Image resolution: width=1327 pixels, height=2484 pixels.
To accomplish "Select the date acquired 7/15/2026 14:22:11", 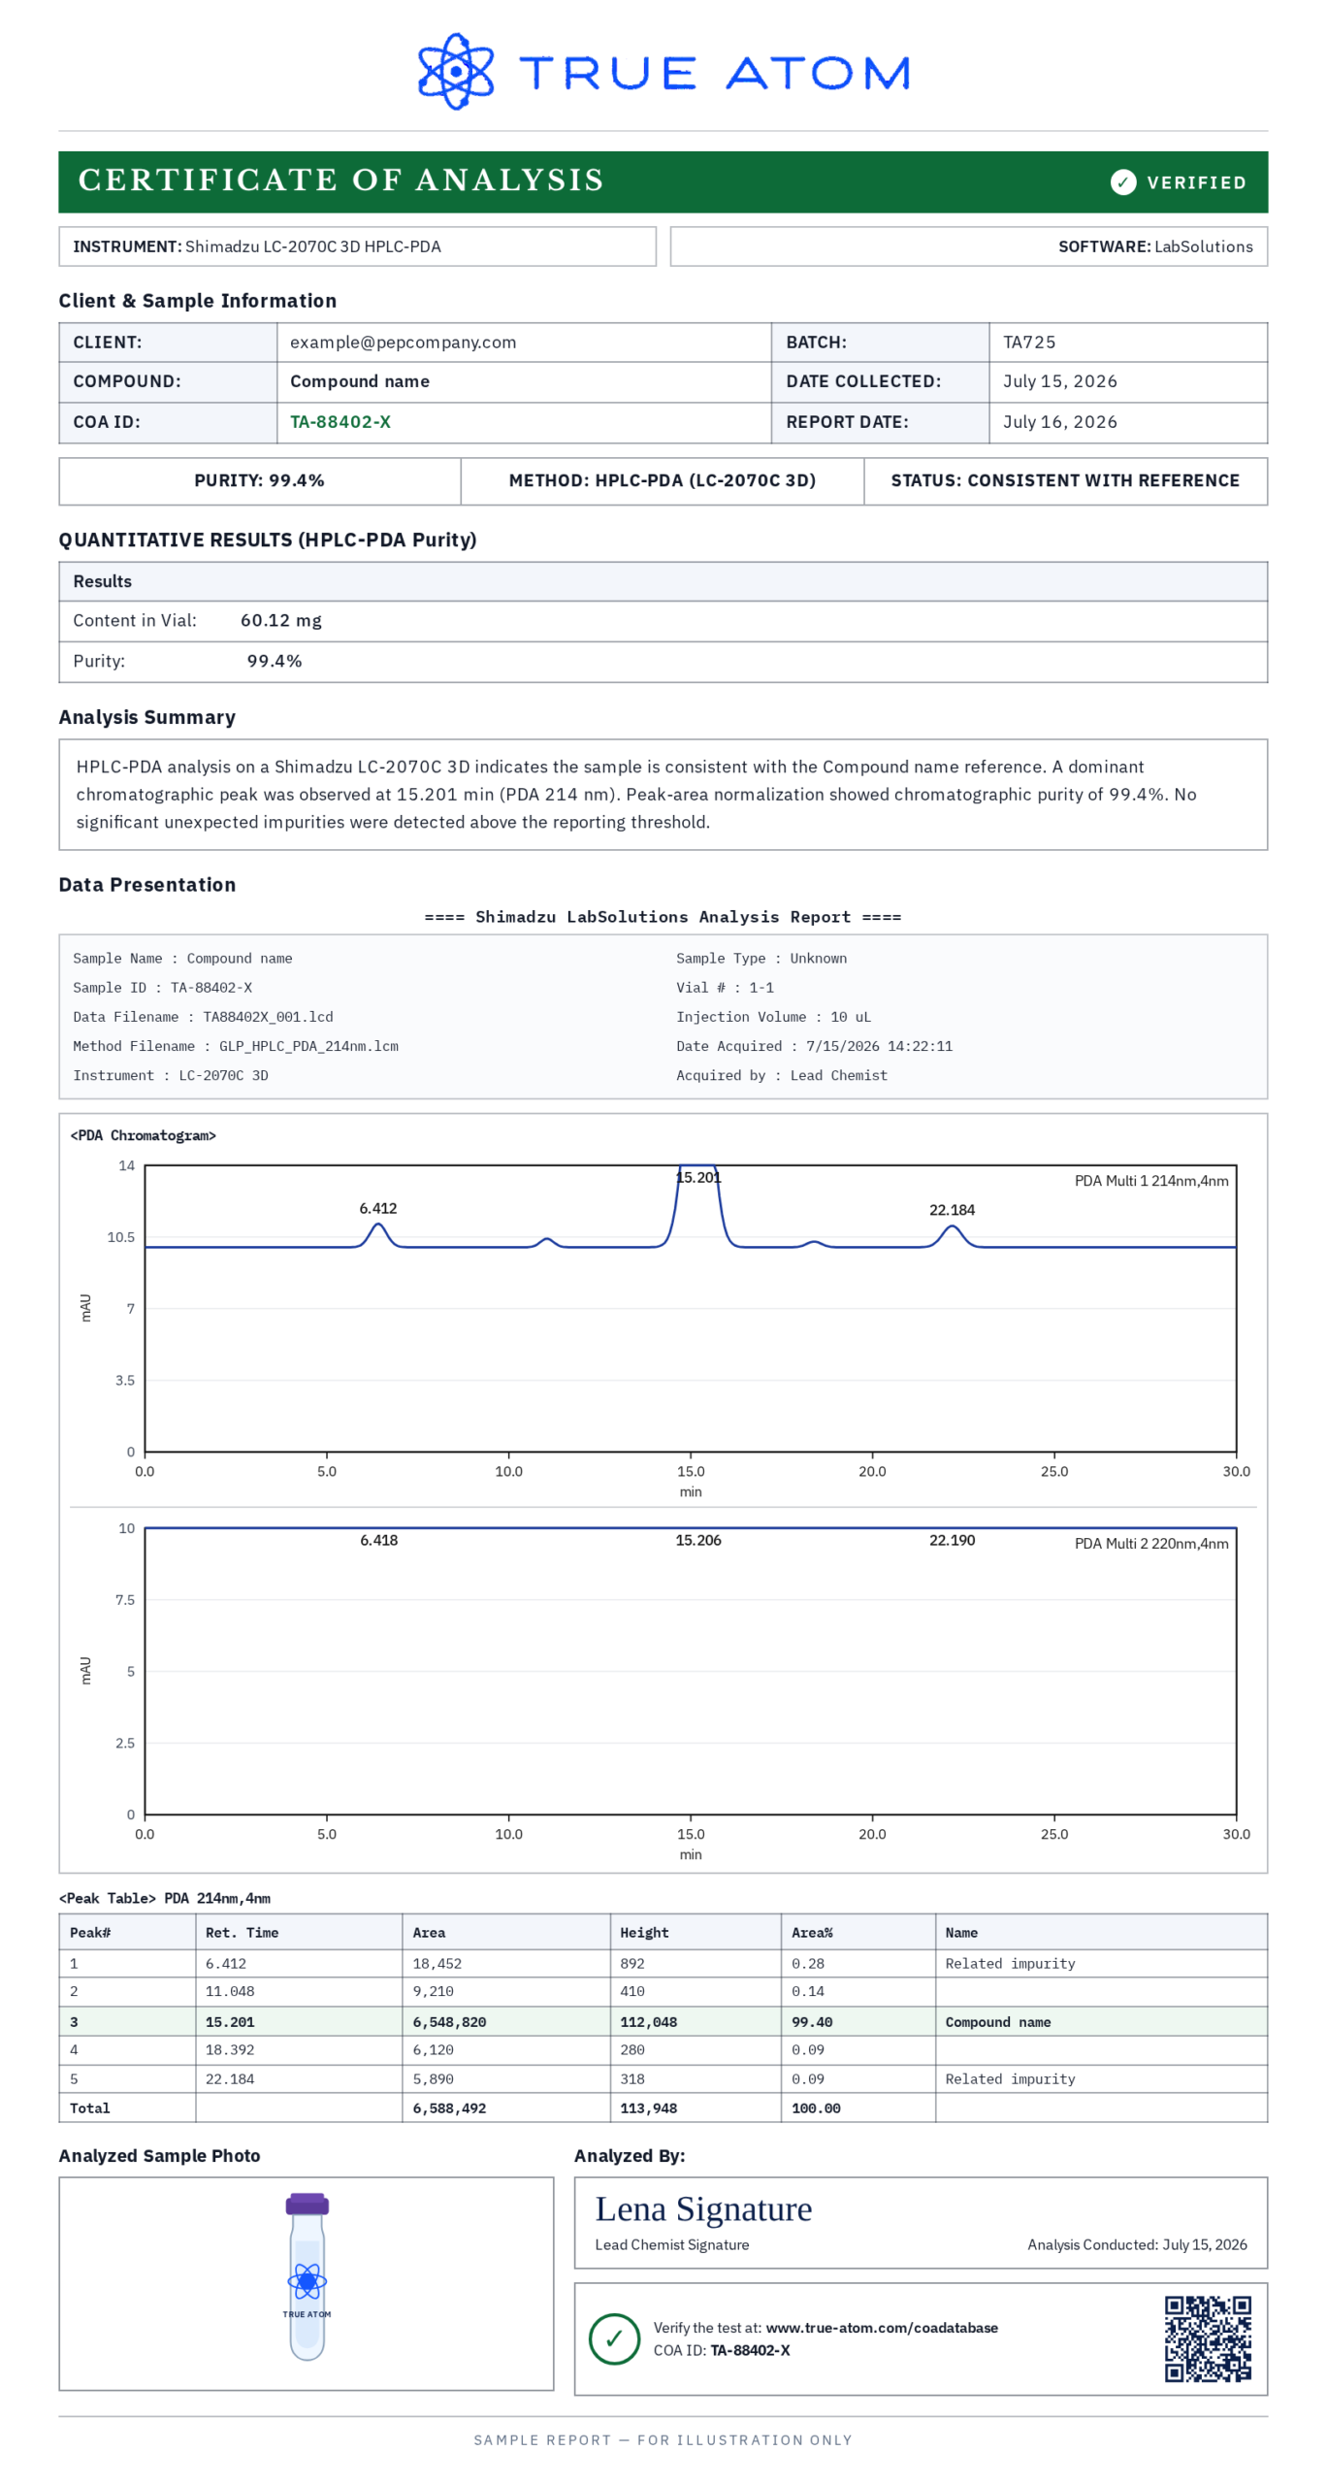I will tap(879, 1046).
